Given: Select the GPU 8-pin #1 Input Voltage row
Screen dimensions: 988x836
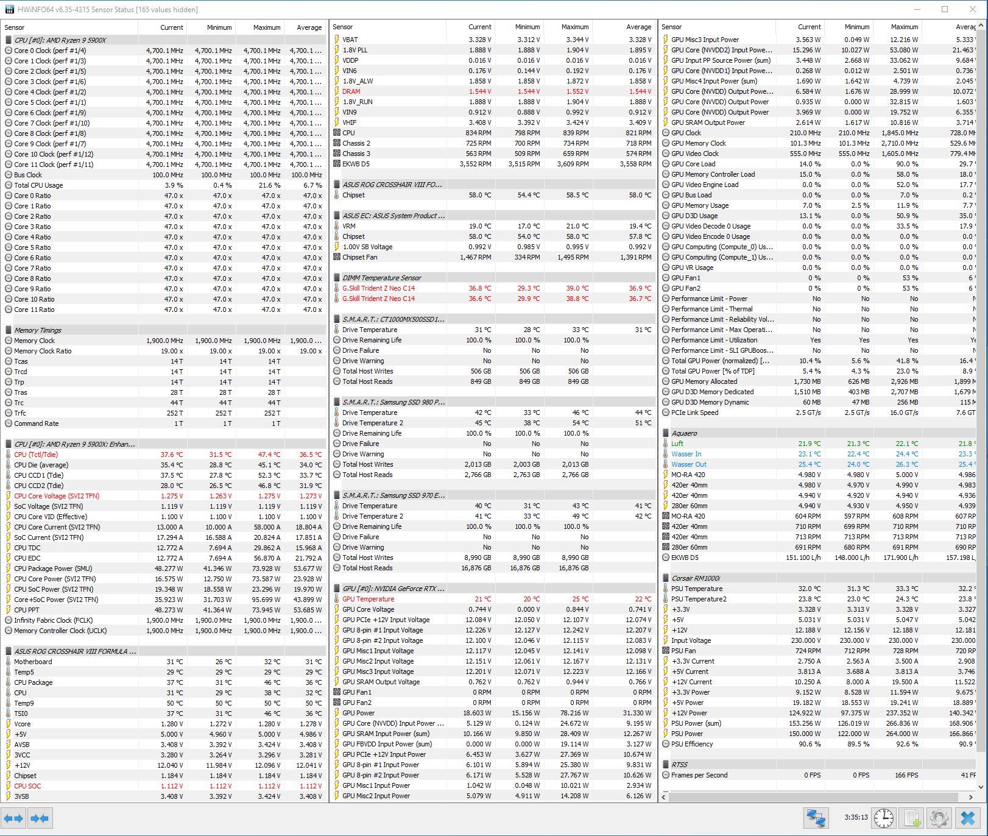Looking at the screenshot, I should pos(492,630).
